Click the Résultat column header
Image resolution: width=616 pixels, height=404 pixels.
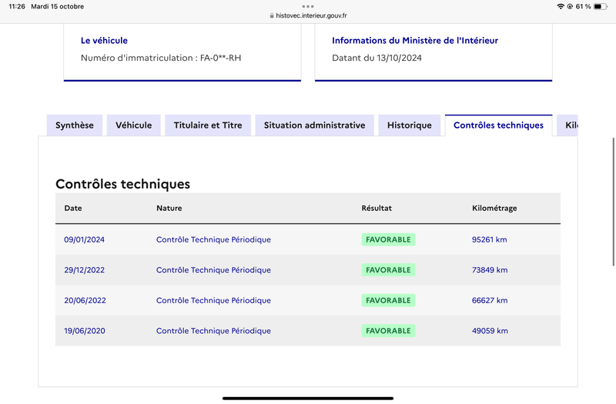[377, 208]
